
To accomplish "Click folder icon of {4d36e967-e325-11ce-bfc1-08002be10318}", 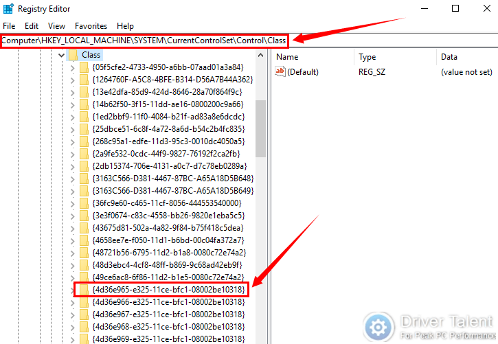I will click(84, 314).
